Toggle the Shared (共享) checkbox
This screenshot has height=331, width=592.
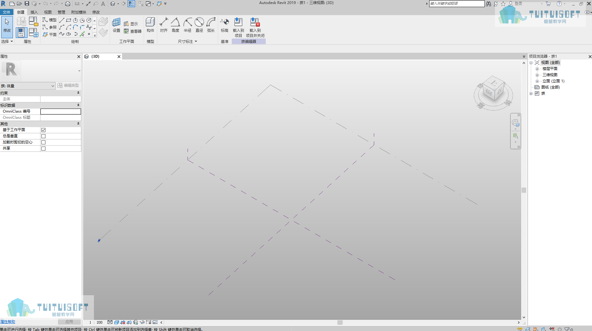[43, 148]
